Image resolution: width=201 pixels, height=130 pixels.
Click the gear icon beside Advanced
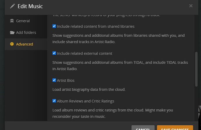coord(12,44)
